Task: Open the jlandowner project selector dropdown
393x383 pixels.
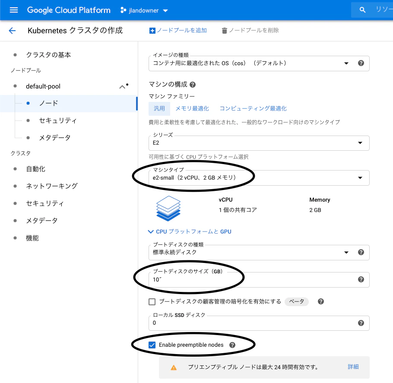Action: 144,10
